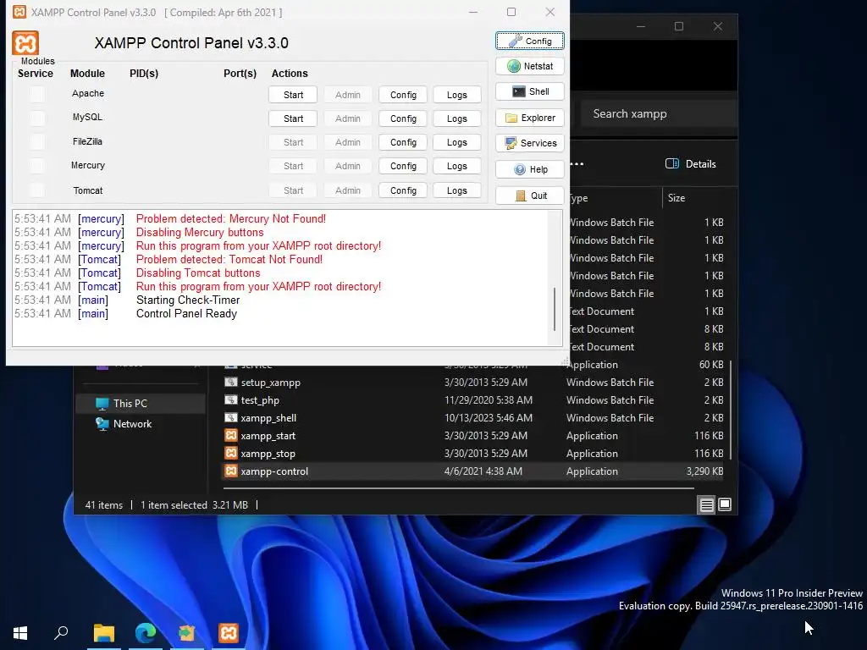Click the xampp-control file icon
The width and height of the screenshot is (867, 650).
pyautogui.click(x=231, y=471)
